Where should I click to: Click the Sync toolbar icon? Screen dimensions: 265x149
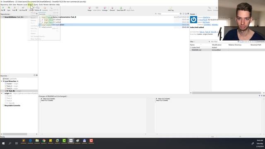pyautogui.click(x=9, y=8)
